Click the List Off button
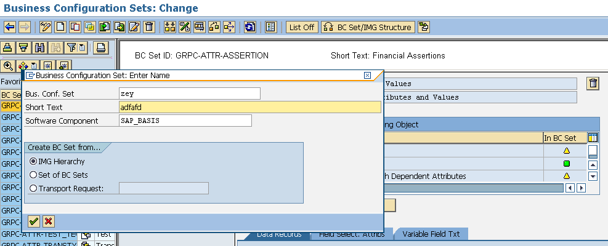The width and height of the screenshot is (608, 246). pos(302,27)
